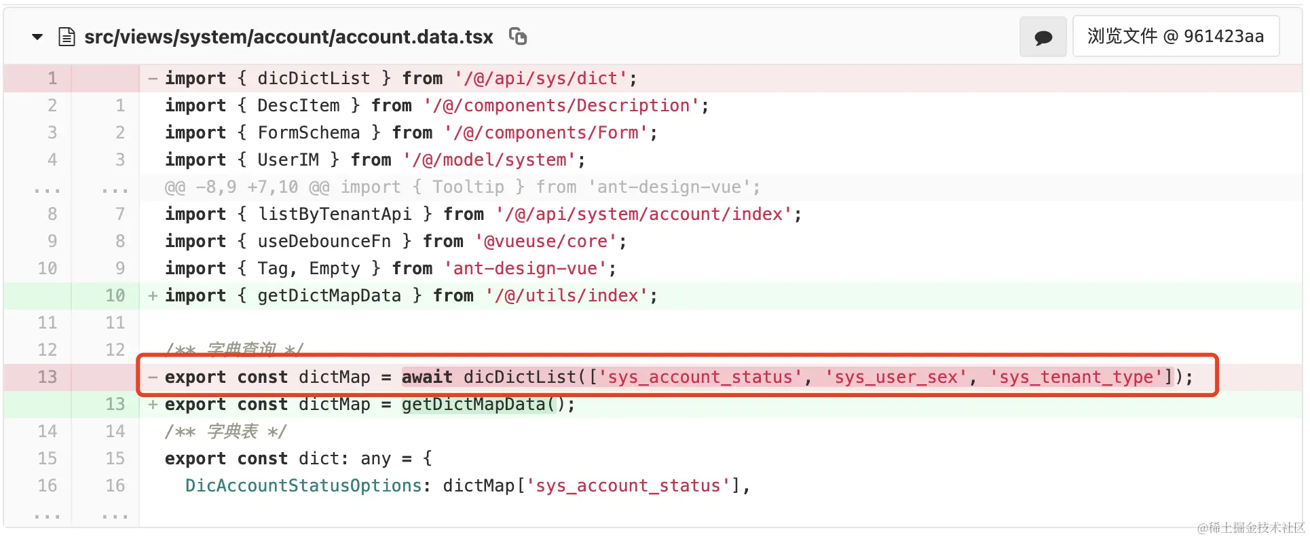Click getDictMapData() on added line 13

pos(483,405)
